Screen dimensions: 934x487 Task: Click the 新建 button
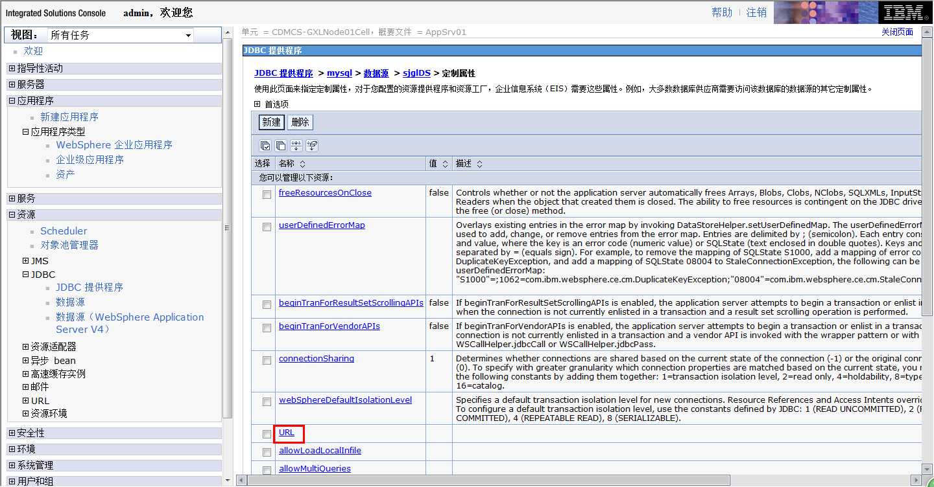pyautogui.click(x=271, y=122)
